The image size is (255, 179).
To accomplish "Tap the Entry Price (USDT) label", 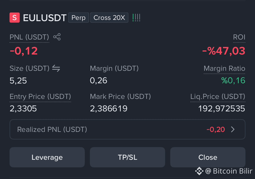I will click(40, 97).
